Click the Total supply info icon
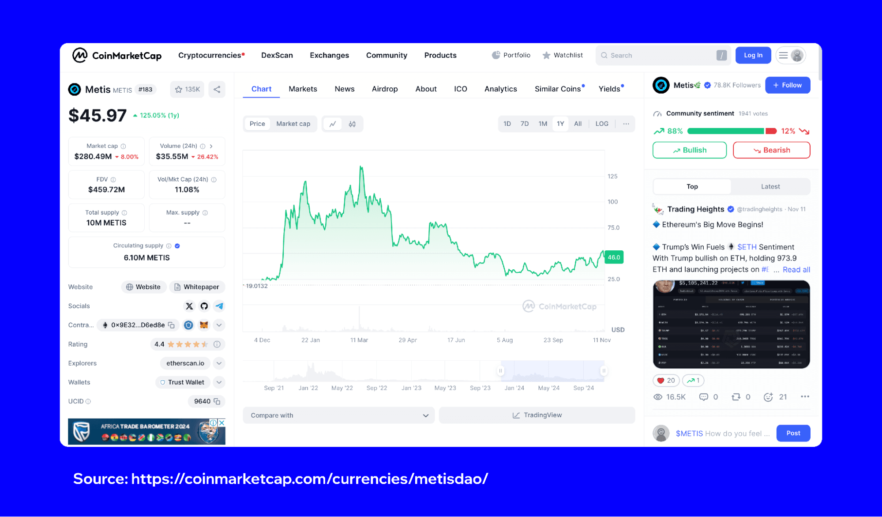 click(x=124, y=213)
